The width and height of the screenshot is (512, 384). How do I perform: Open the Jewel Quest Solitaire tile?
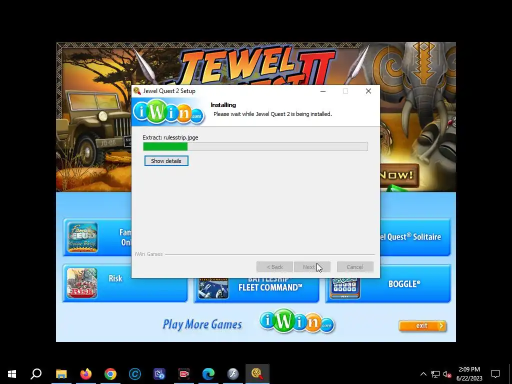click(x=415, y=237)
